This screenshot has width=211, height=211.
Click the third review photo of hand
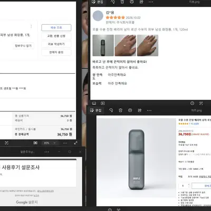[148, 45]
